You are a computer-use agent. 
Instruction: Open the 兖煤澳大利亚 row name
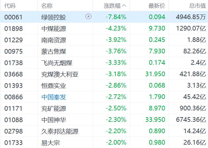(60, 74)
